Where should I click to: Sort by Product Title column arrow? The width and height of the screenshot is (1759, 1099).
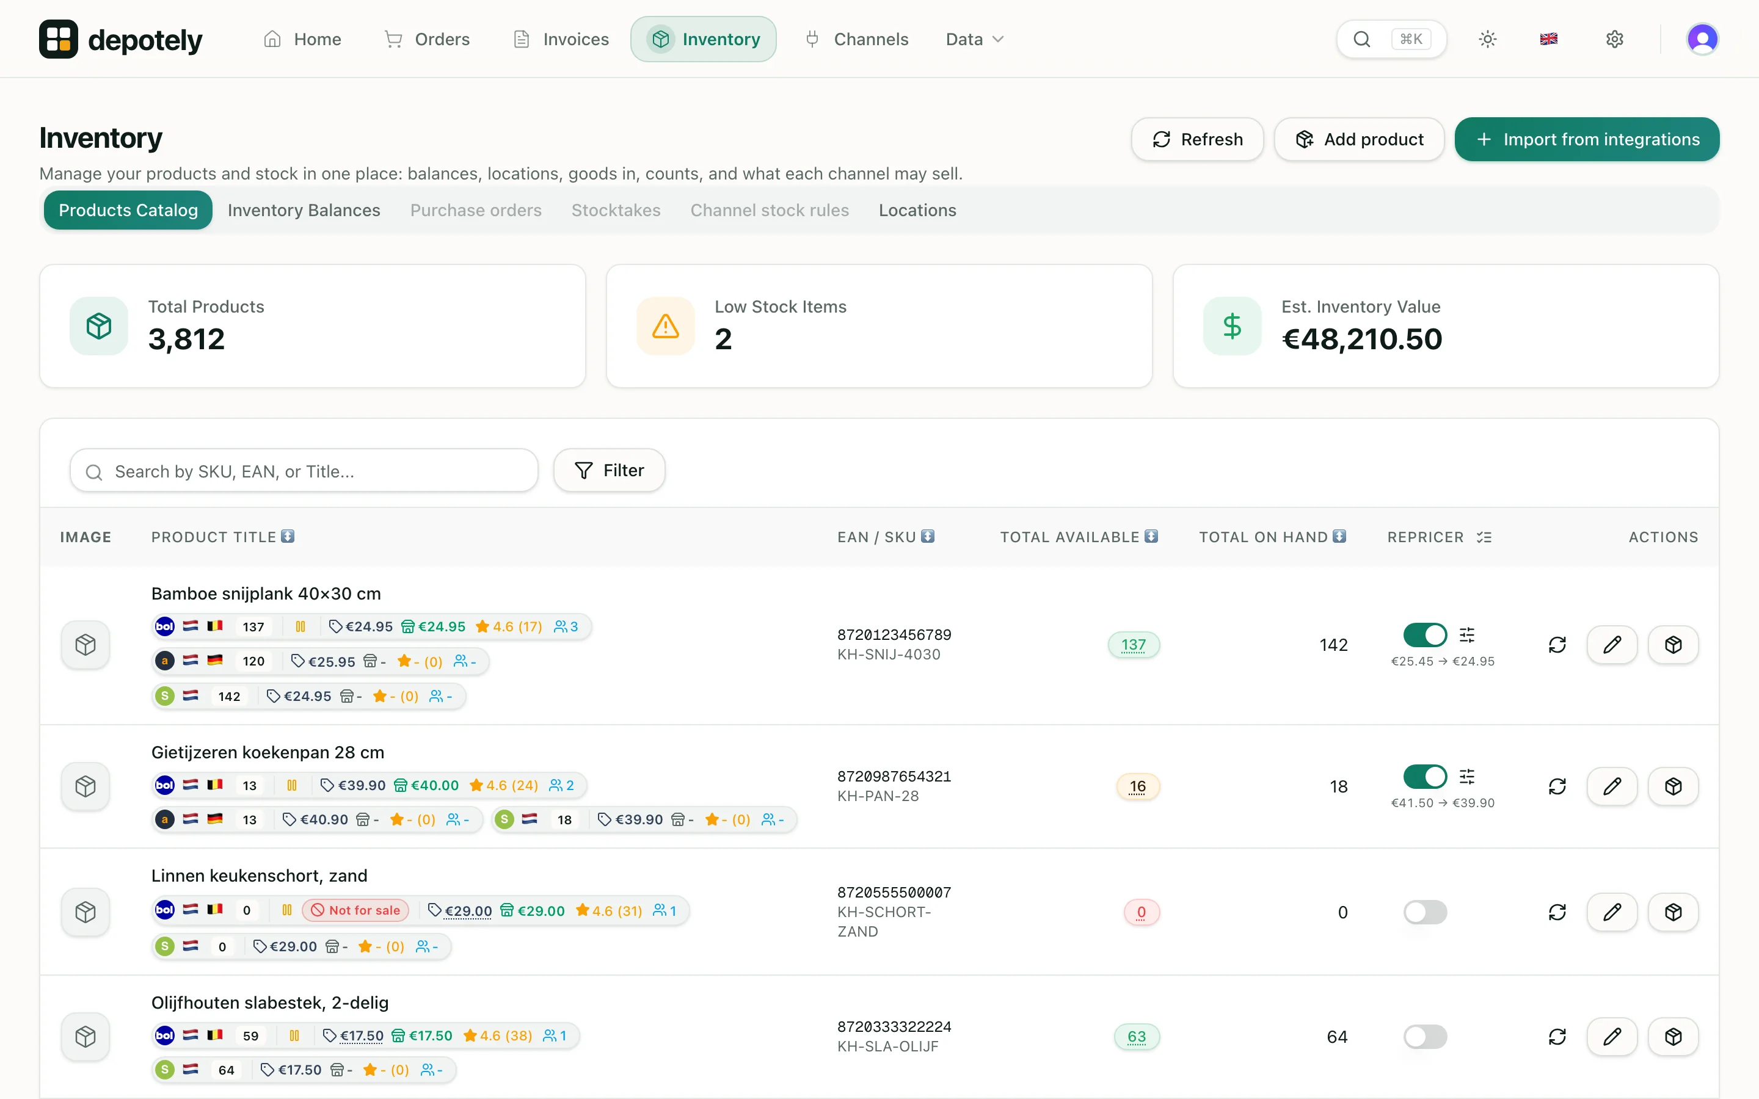(x=288, y=537)
